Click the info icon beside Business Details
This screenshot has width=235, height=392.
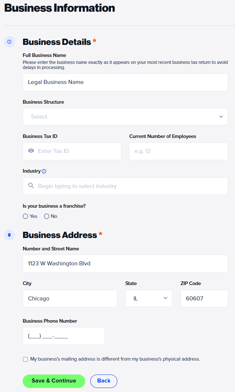tap(9, 42)
